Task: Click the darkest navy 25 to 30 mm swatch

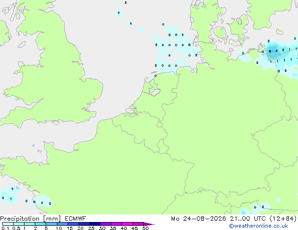Action: (x=95, y=224)
